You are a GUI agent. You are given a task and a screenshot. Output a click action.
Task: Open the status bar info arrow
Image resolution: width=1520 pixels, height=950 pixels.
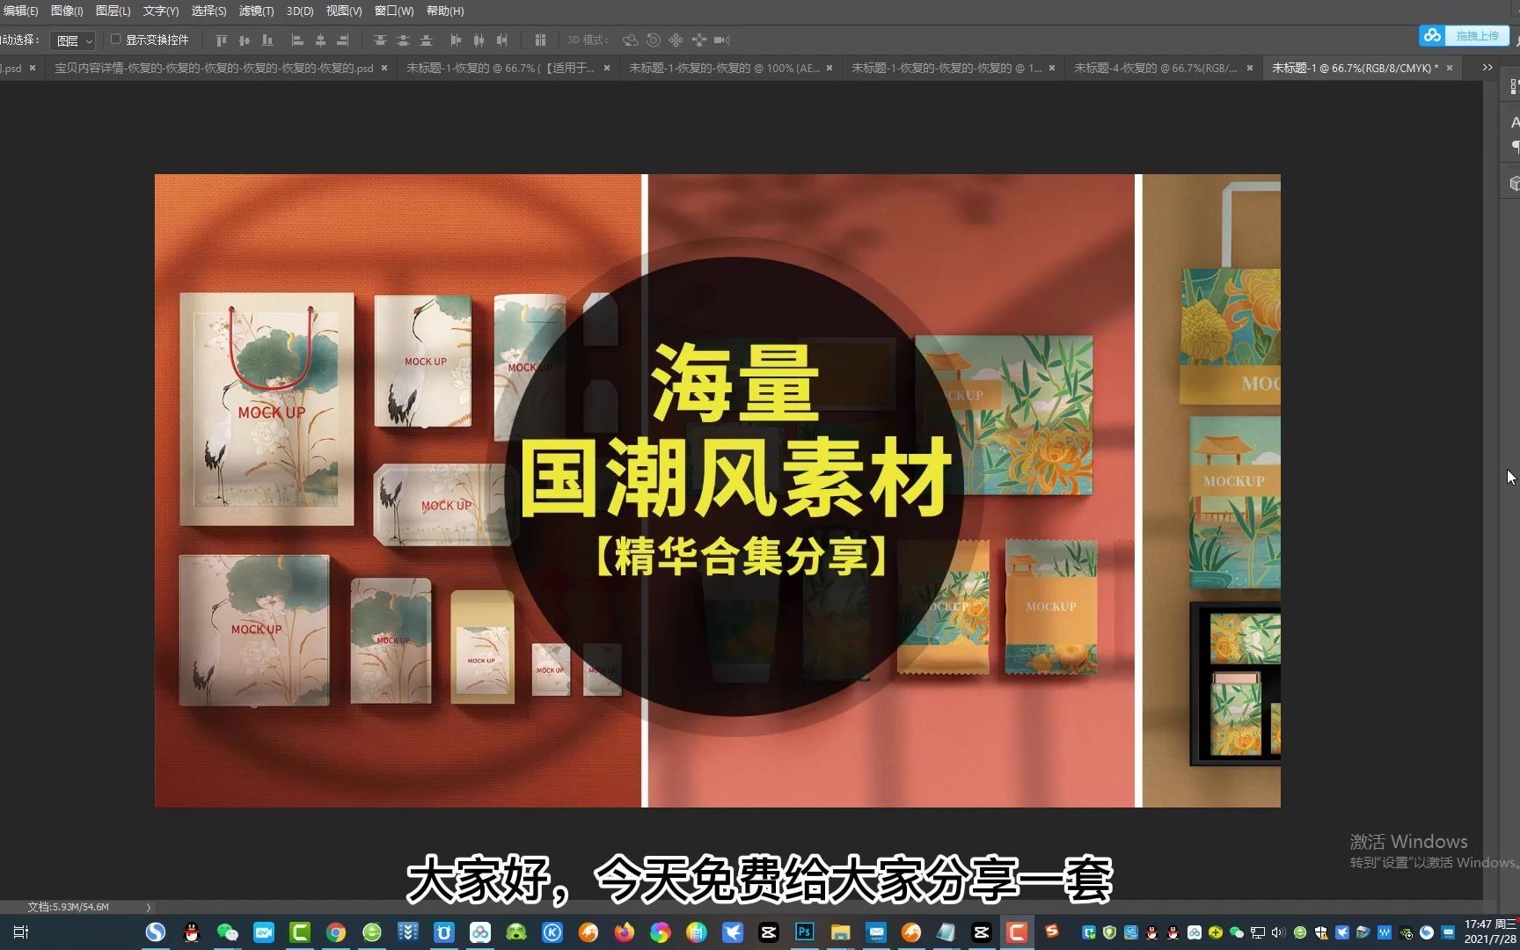tap(149, 907)
